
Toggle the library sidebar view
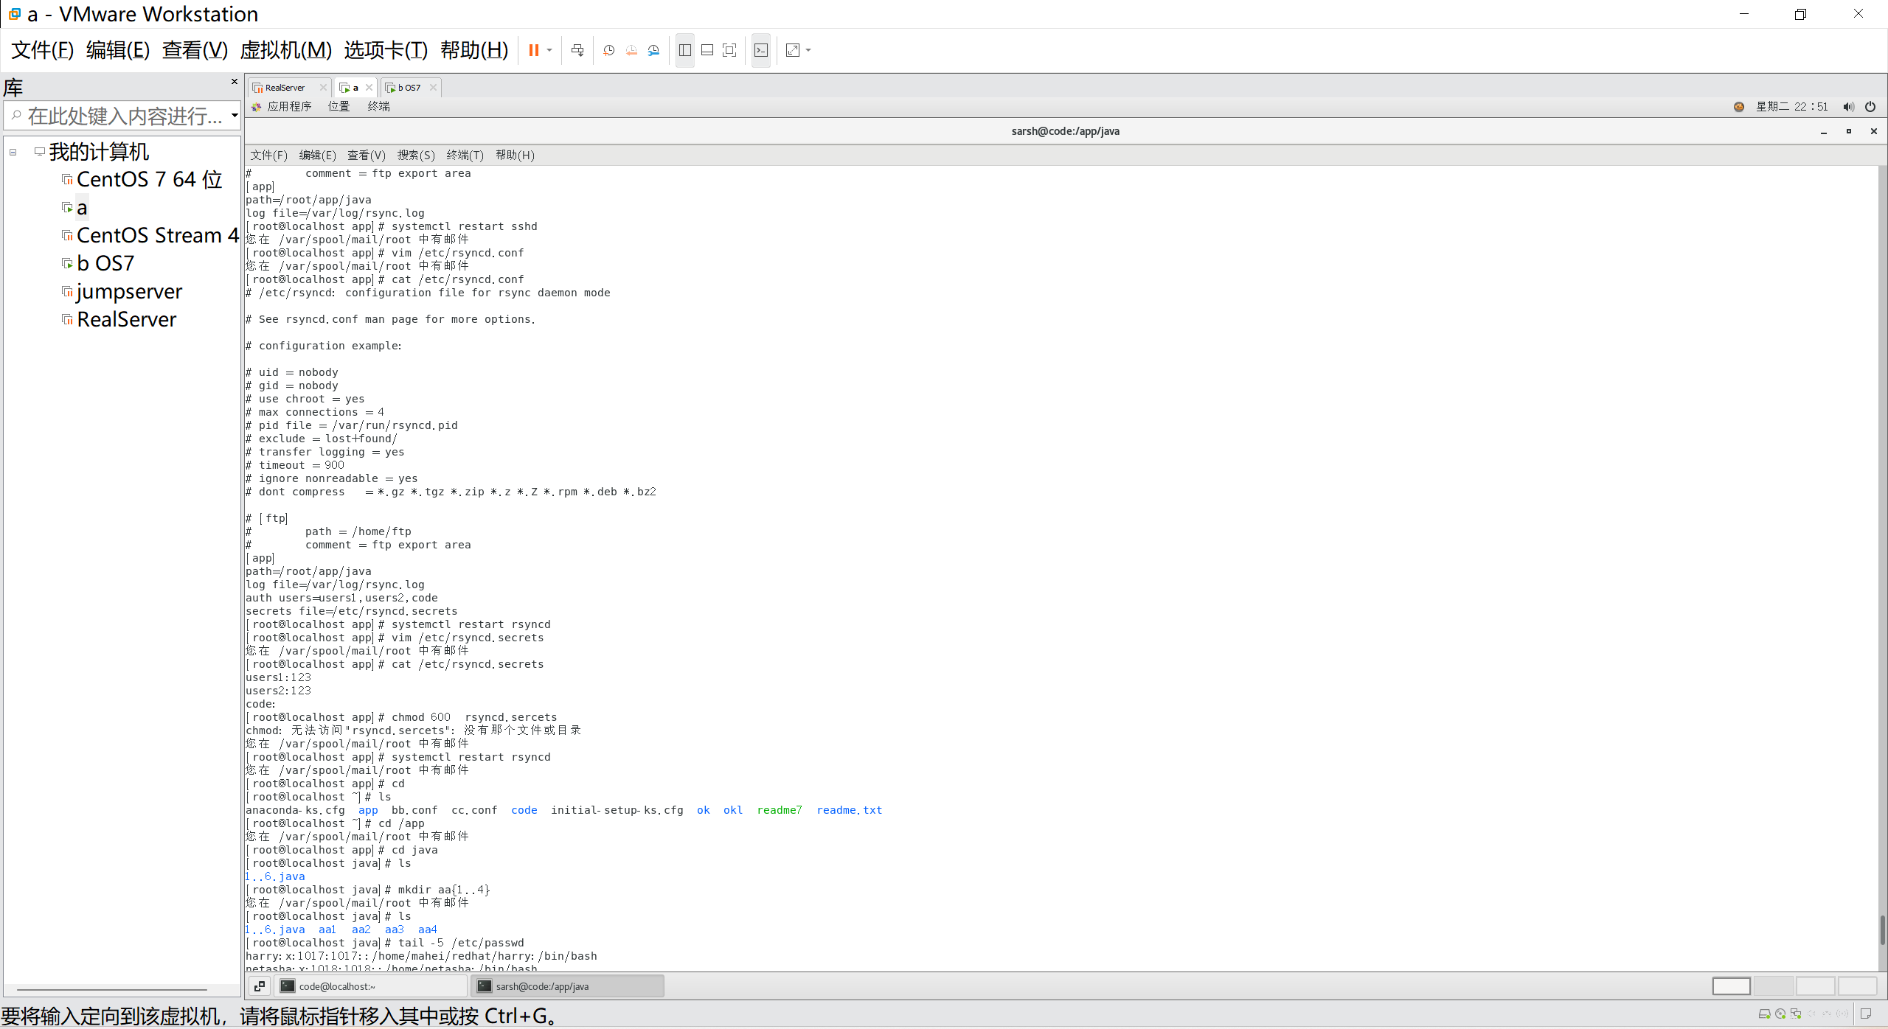point(685,50)
